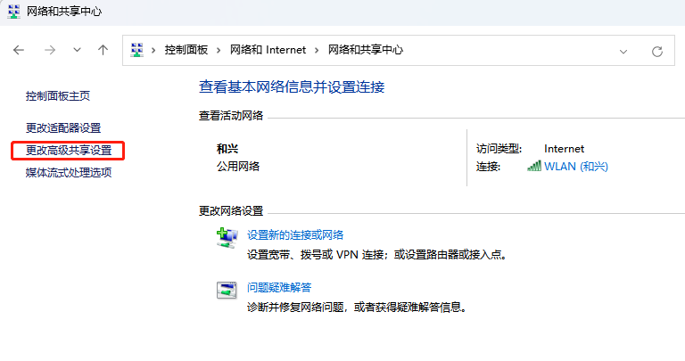Click the Back arrow in navigation bar
Image resolution: width=685 pixels, height=361 pixels.
pos(19,51)
